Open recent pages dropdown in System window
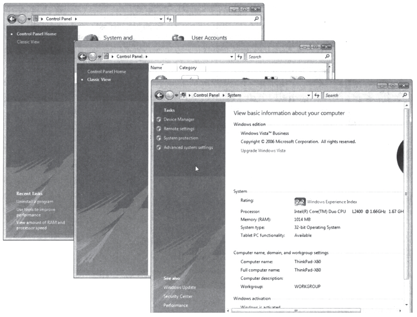This screenshot has width=417, height=317. click(176, 95)
